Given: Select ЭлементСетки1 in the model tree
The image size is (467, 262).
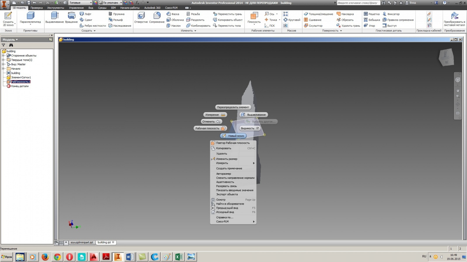Looking at the screenshot, I should [21, 77].
